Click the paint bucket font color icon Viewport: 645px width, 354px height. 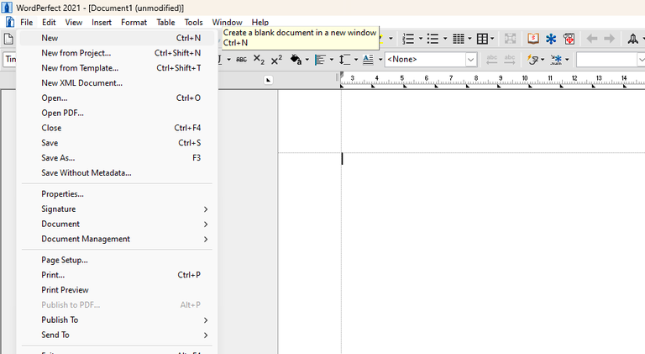pyautogui.click(x=296, y=60)
